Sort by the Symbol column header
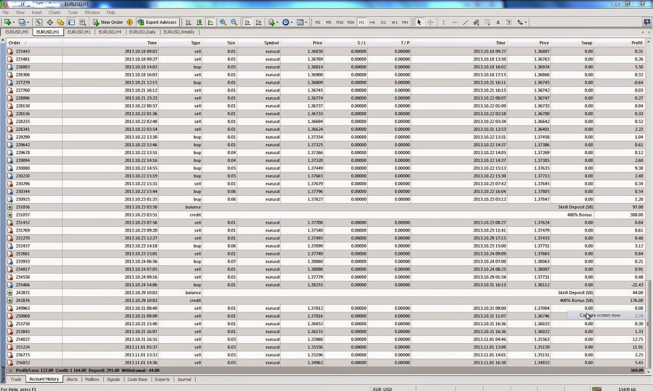 (x=259, y=42)
